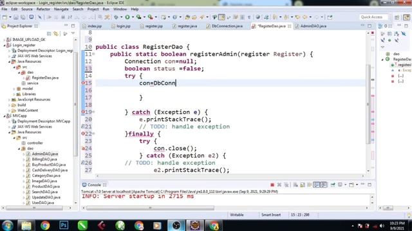
Task: Open File Explorer from the taskbar
Action: [26, 225]
